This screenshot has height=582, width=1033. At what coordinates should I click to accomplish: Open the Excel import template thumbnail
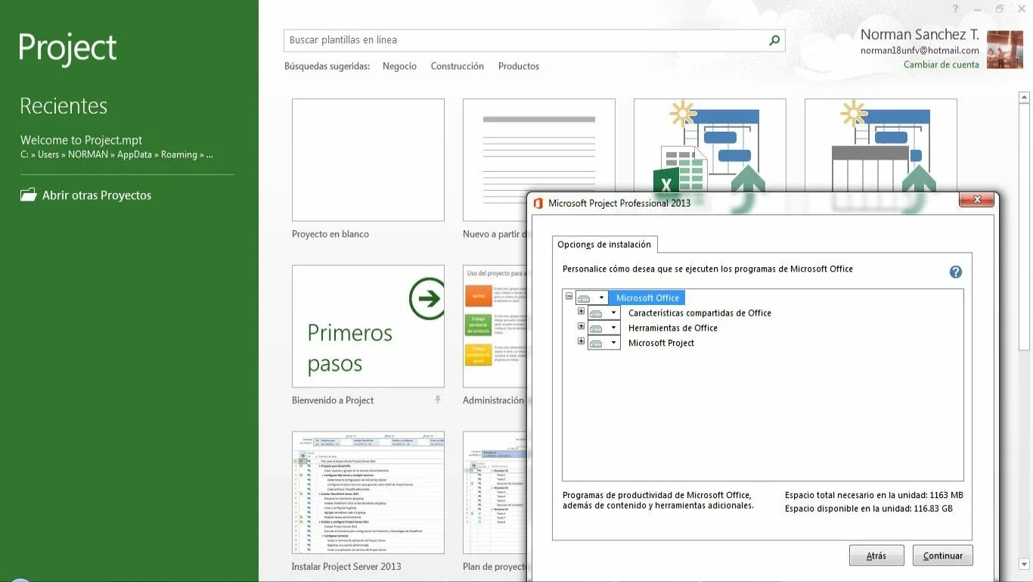(x=710, y=145)
